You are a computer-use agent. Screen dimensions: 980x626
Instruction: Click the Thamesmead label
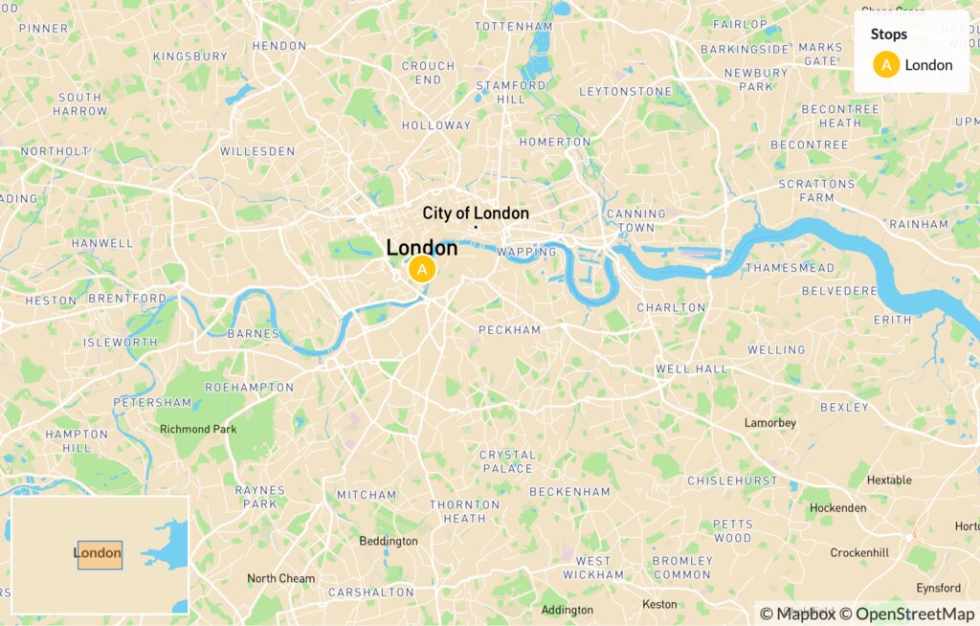[x=790, y=268]
